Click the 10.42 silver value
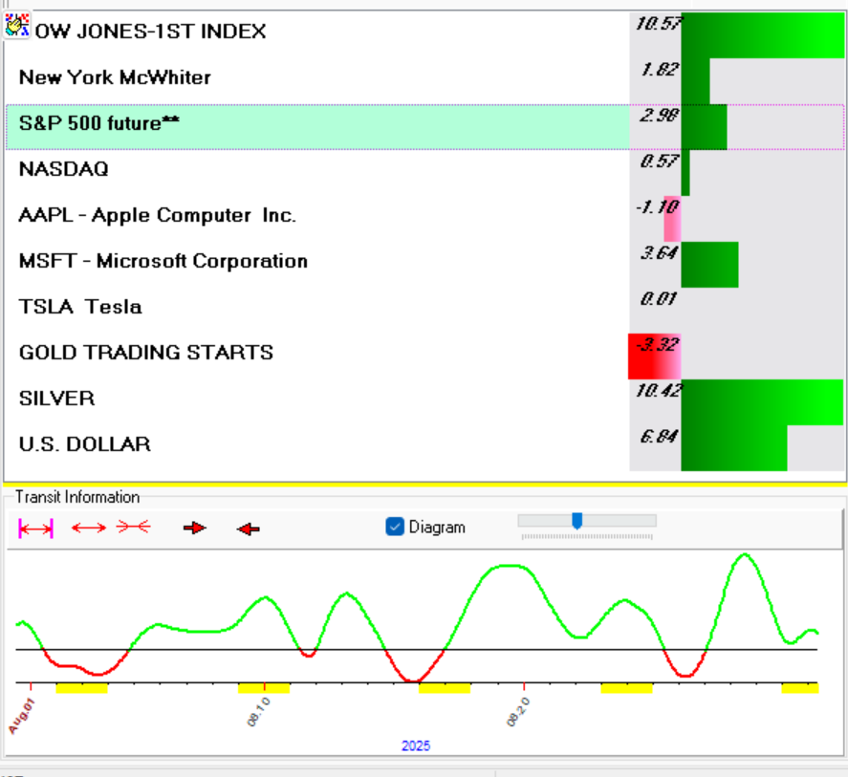Screen dimensions: 848x777 (x=660, y=390)
